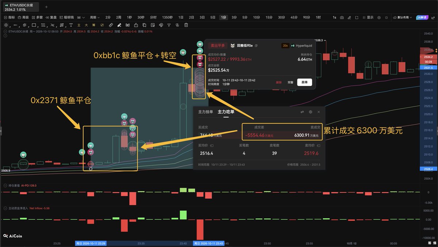438x247 pixels.
Task: Open the 默认布局 layout dropdown
Action: click(403, 17)
